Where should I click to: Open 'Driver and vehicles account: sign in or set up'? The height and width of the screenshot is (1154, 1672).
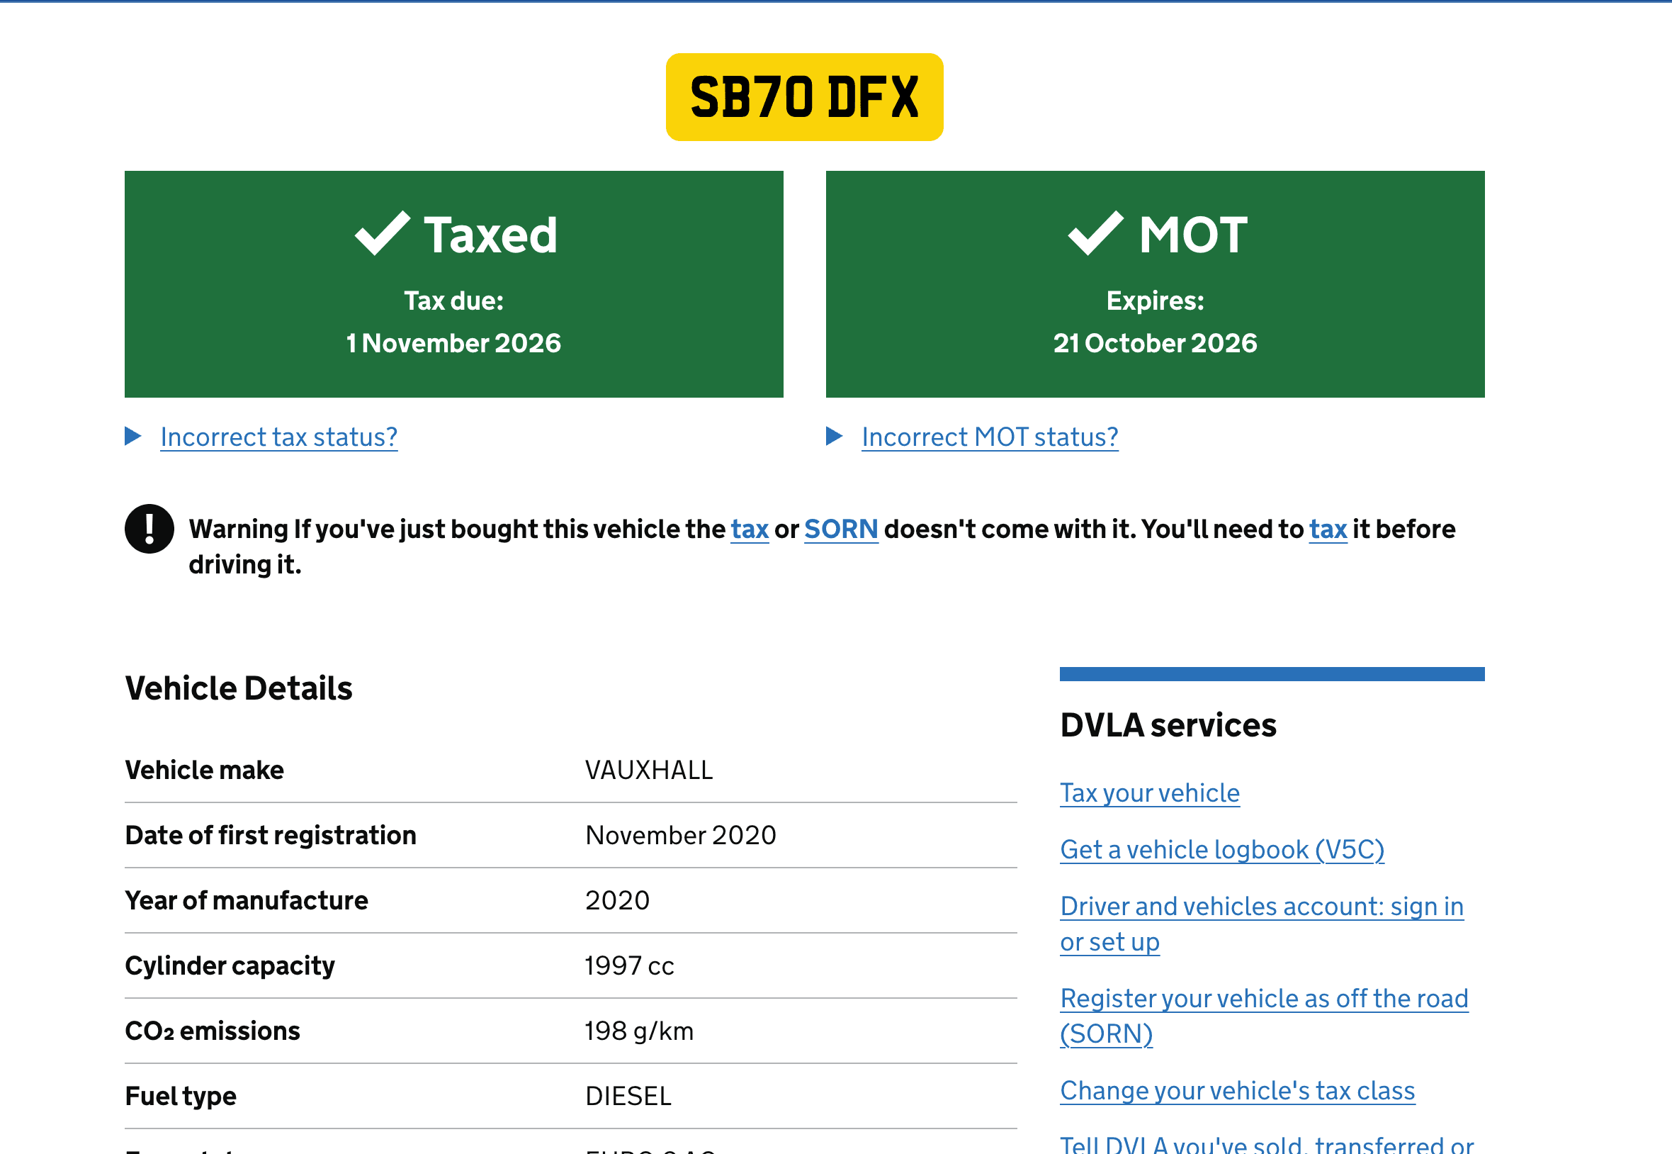coord(1262,906)
